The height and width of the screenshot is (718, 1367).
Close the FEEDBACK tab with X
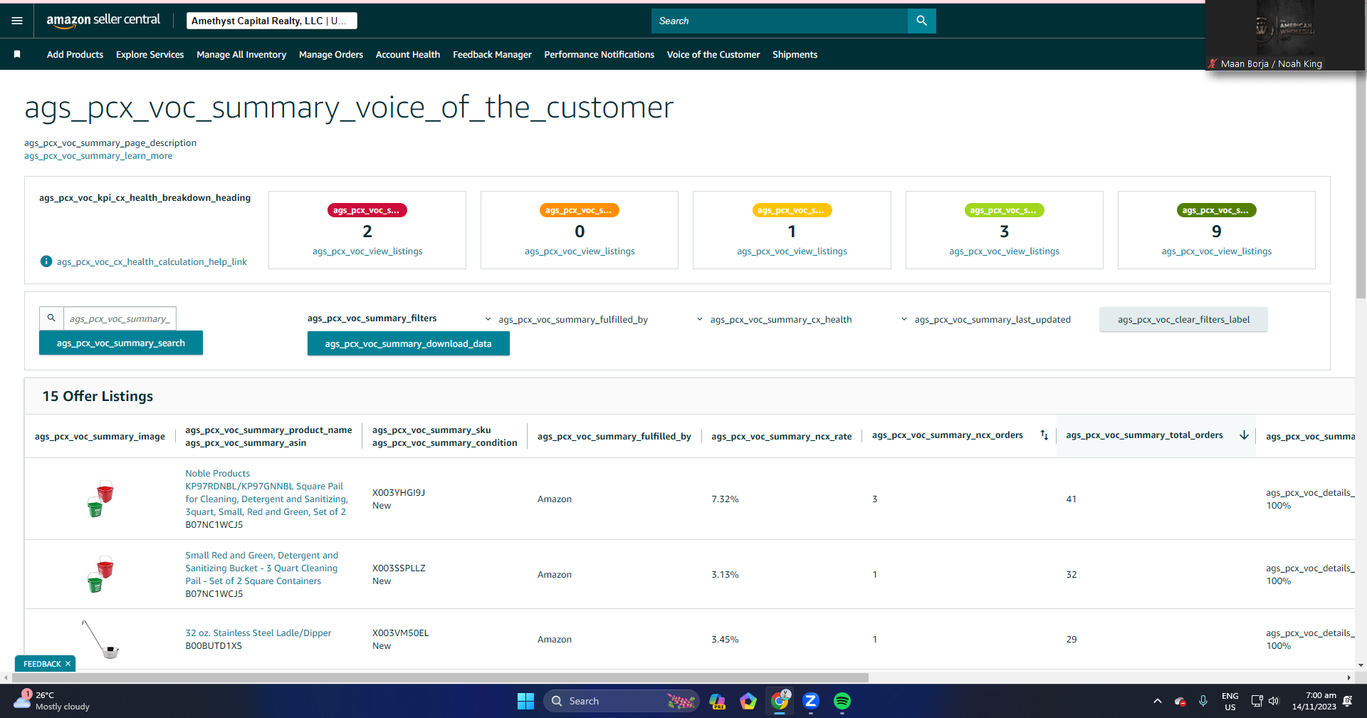click(68, 664)
